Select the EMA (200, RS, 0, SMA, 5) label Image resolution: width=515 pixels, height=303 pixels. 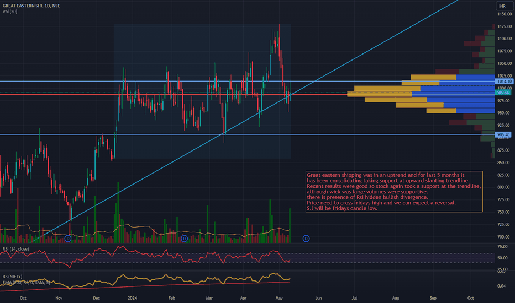(27, 283)
